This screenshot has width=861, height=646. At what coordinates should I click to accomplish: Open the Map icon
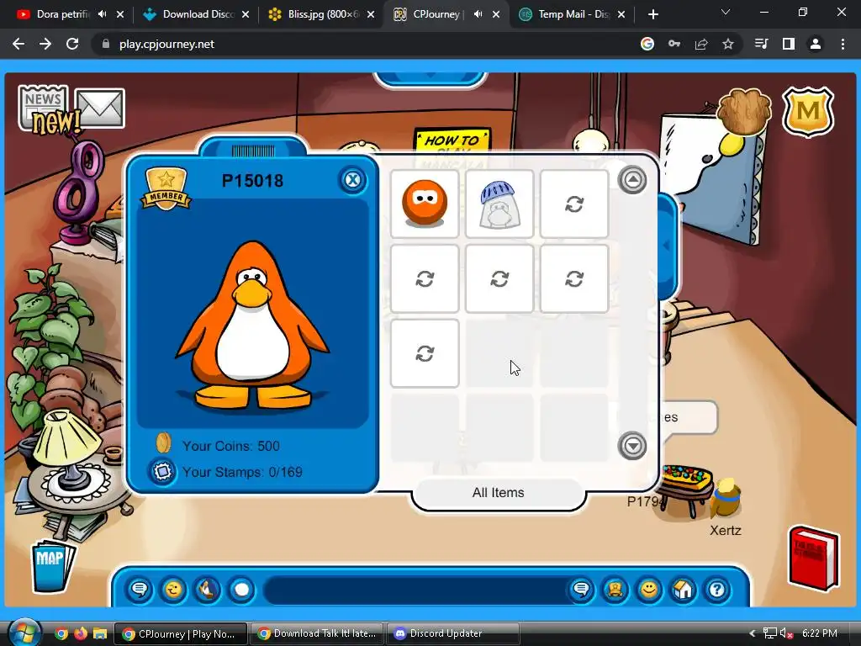[x=52, y=566]
